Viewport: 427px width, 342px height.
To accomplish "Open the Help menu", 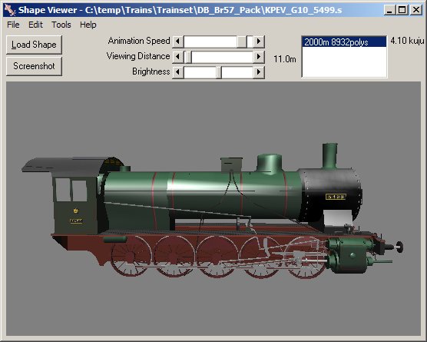I will [88, 25].
